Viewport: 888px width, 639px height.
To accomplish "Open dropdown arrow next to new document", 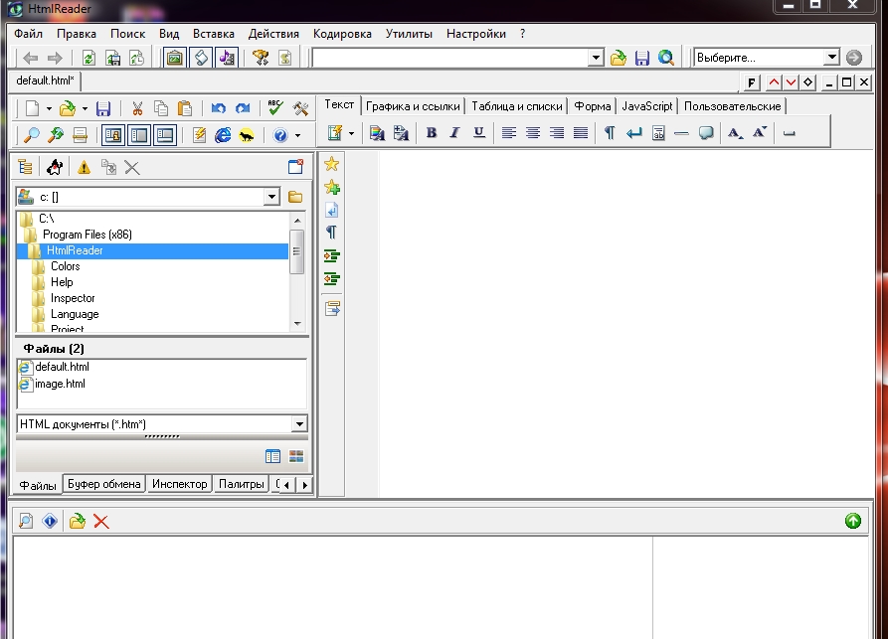I will [50, 108].
